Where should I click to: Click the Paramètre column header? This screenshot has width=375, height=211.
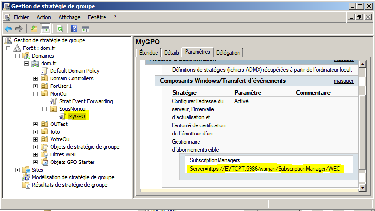248,93
